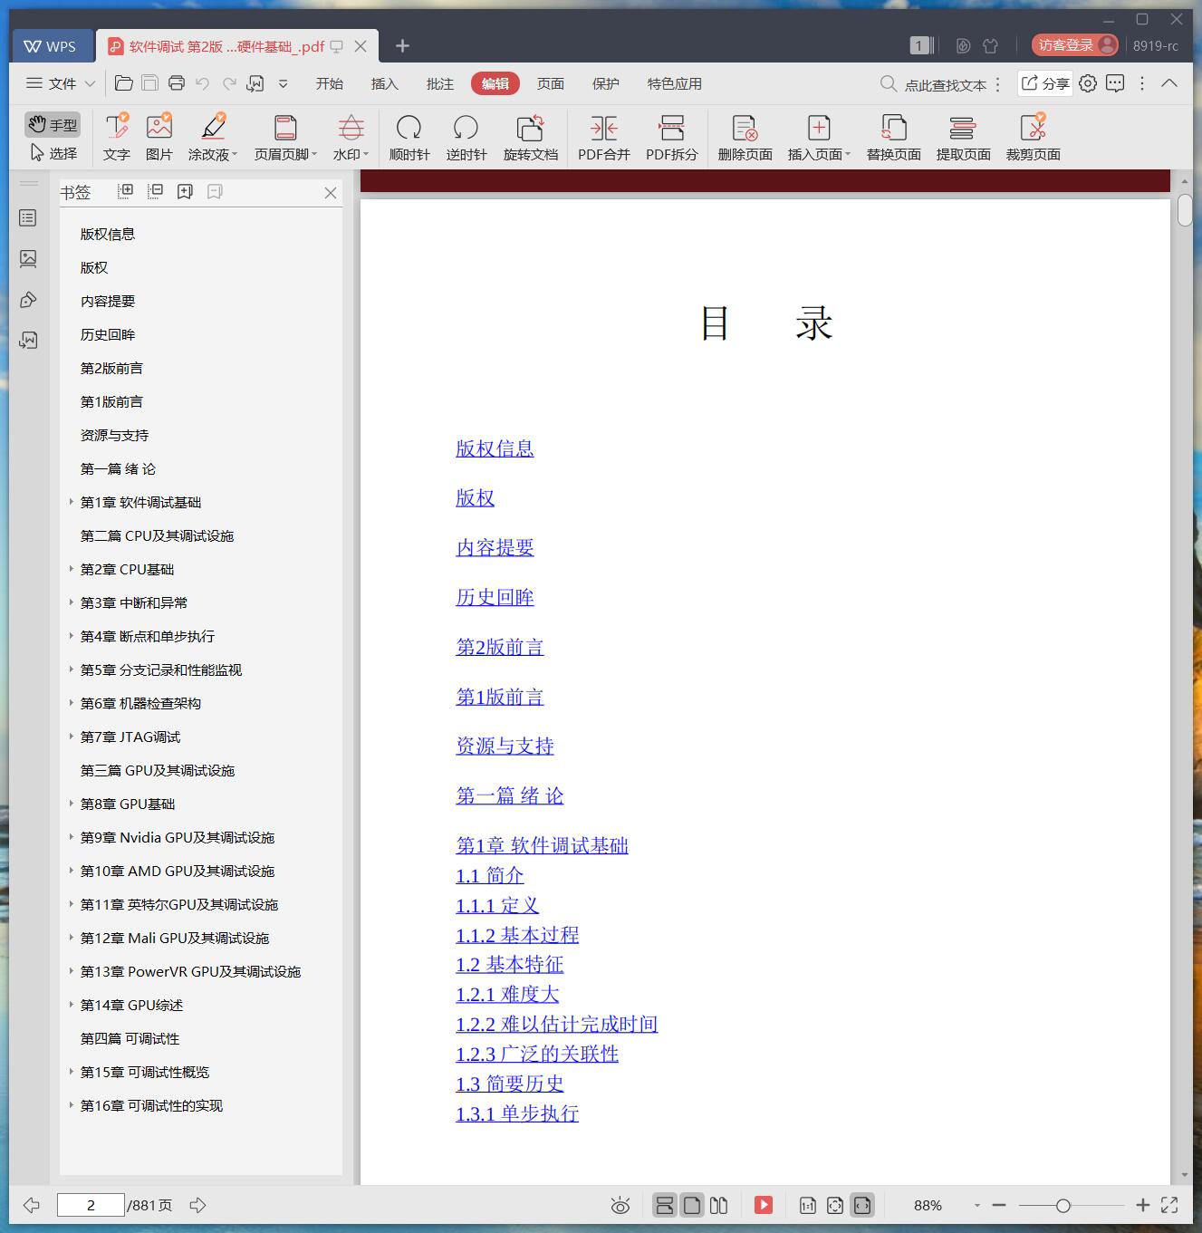This screenshot has width=1202, height=1233.
Task: Zoom in with the plus button
Action: pos(1143,1205)
